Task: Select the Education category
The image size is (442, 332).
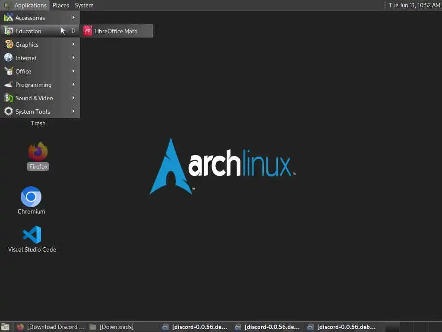Action: [40, 31]
